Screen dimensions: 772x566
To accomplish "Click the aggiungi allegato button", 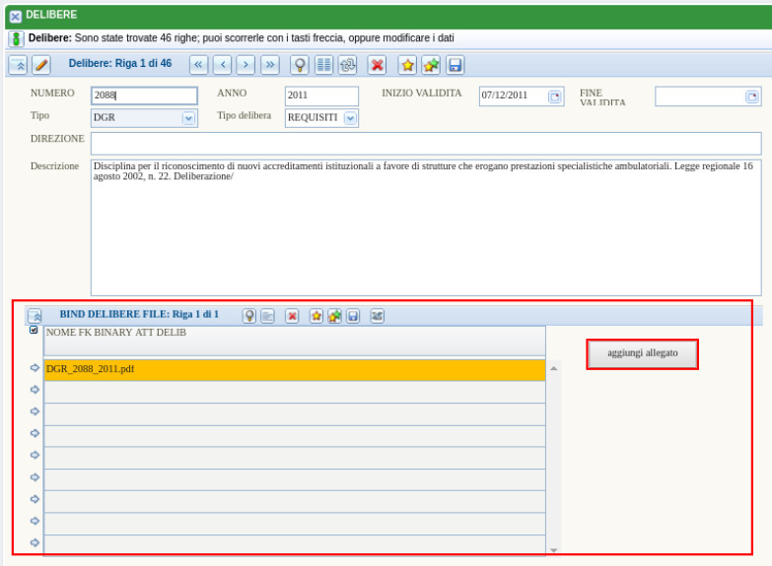I will 642,353.
